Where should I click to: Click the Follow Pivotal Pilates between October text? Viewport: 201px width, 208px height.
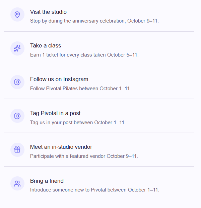80,89
